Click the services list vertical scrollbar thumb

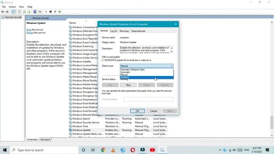pos(272,122)
